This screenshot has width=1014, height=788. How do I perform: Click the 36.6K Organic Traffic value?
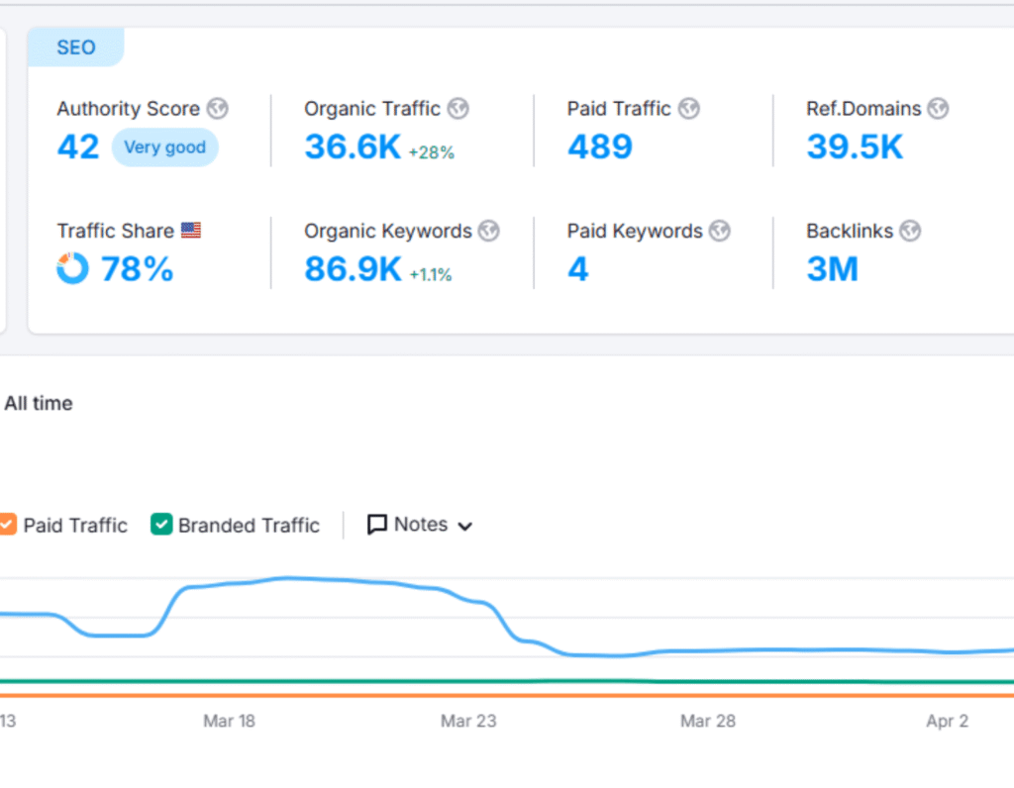[352, 146]
